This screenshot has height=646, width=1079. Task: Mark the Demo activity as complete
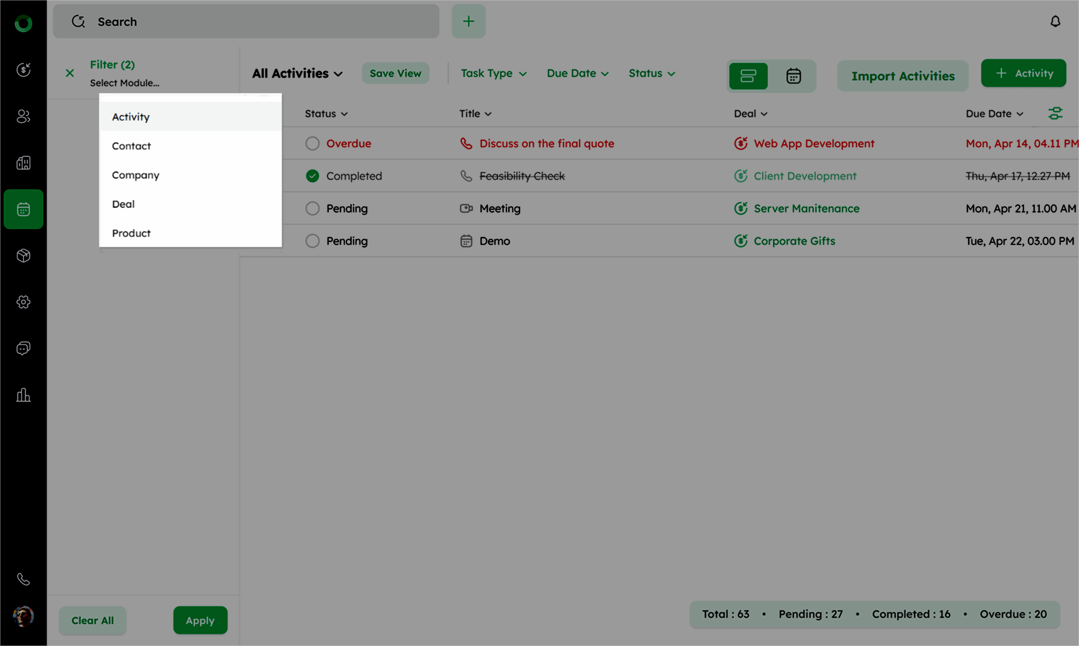(x=312, y=241)
